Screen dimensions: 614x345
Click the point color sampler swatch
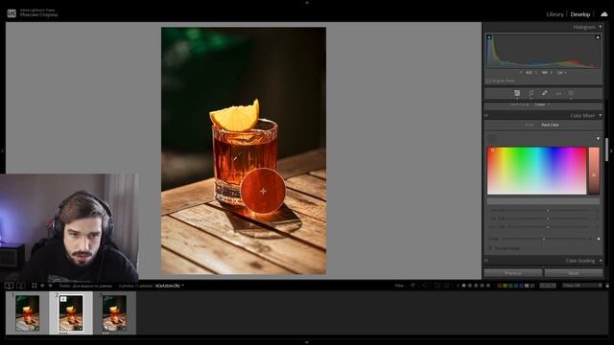pyautogui.click(x=492, y=138)
